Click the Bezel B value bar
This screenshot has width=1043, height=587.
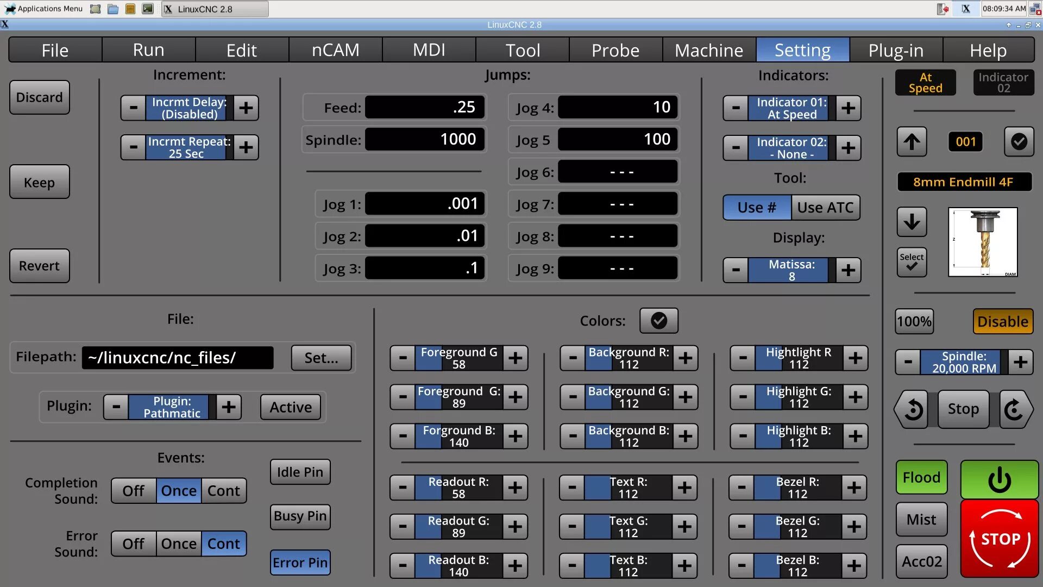797,566
